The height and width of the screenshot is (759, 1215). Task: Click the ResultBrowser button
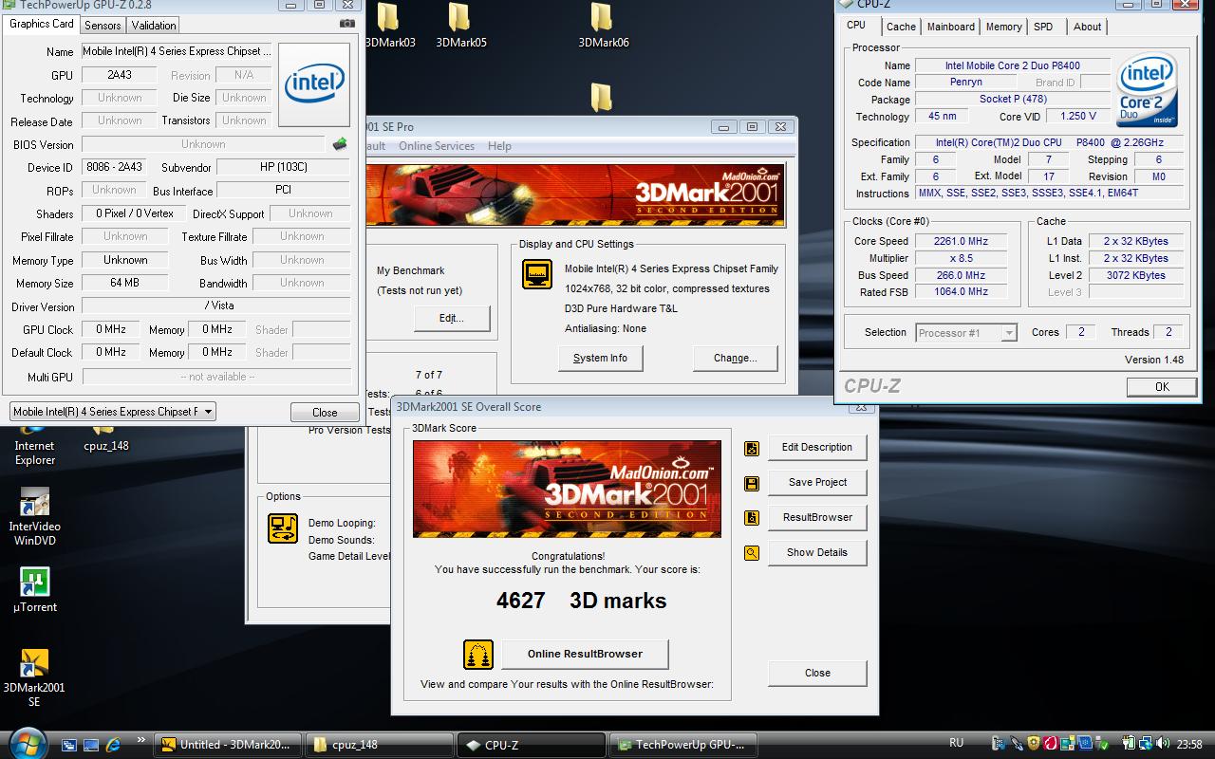[x=817, y=518]
